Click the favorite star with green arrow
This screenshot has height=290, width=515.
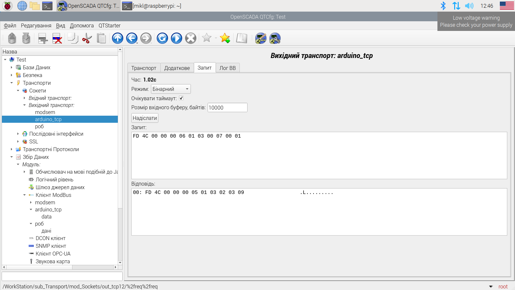pyautogui.click(x=225, y=38)
